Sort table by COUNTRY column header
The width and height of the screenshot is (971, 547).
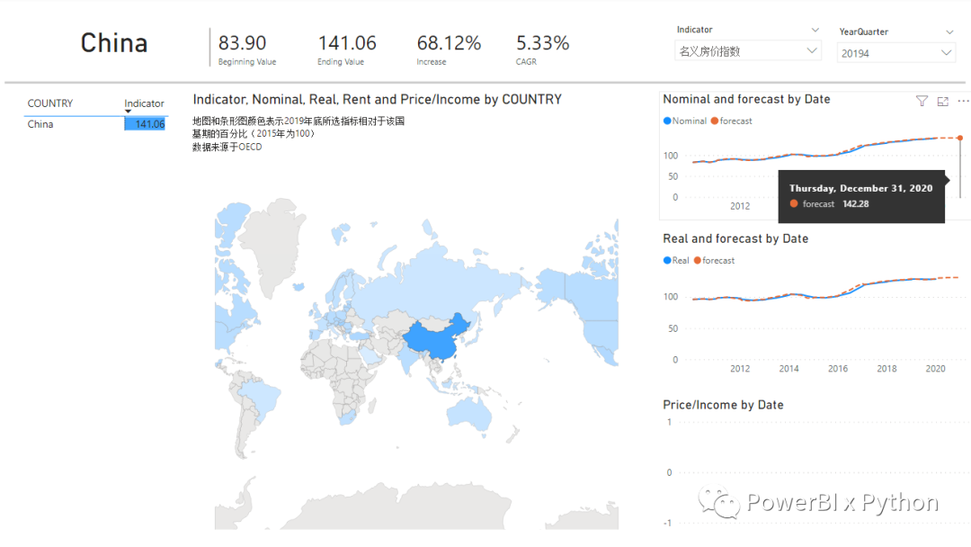coord(50,103)
